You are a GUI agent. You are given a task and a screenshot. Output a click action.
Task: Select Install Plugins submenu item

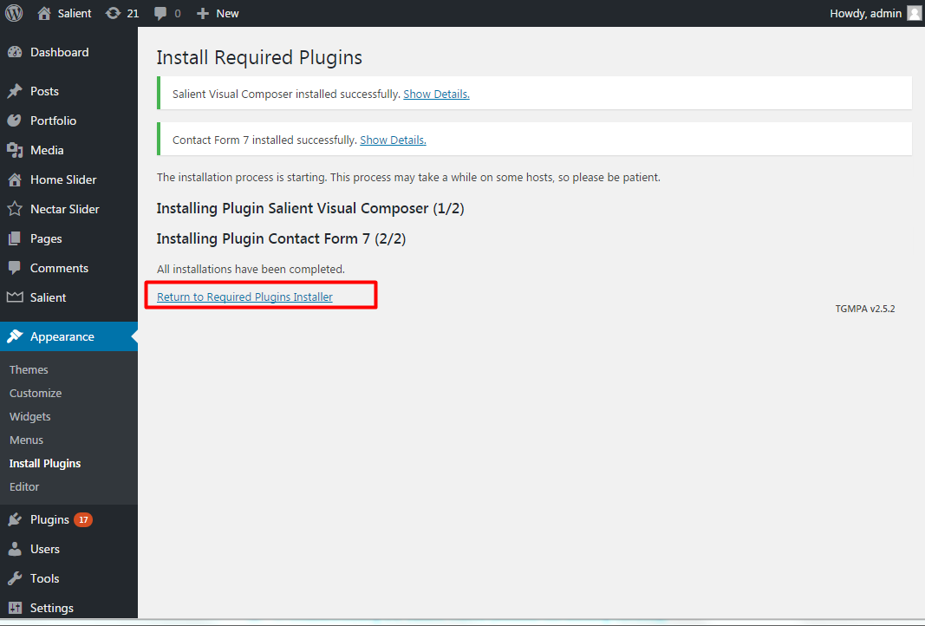pos(45,463)
